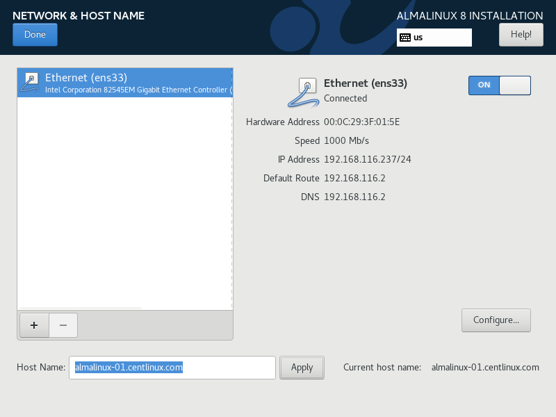Click the ON label on the network switch
This screenshot has height=417, width=556.
point(484,85)
